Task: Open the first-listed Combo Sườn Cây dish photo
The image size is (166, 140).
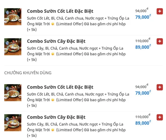Action: 13,47
